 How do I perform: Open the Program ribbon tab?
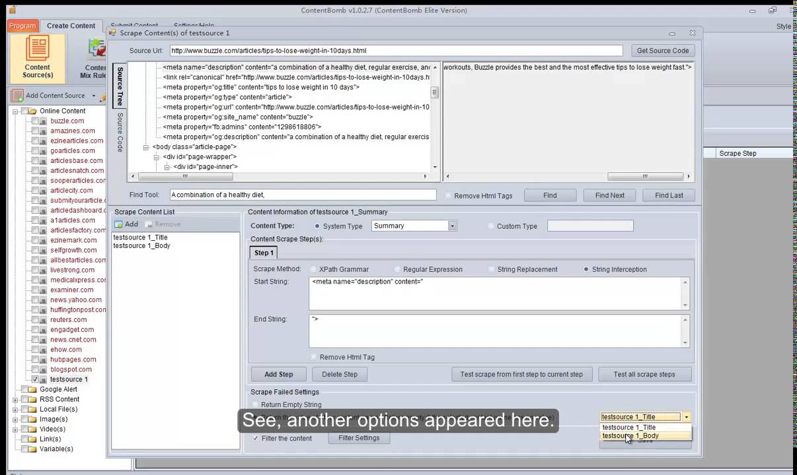coord(22,26)
